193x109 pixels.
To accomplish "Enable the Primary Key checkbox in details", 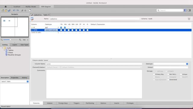I will pyautogui.click(x=154, y=74).
